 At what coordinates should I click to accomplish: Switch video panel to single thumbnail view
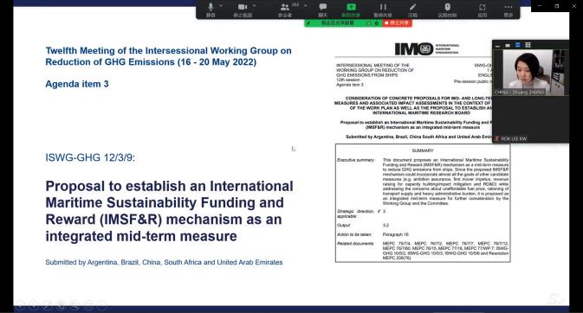tap(508, 45)
